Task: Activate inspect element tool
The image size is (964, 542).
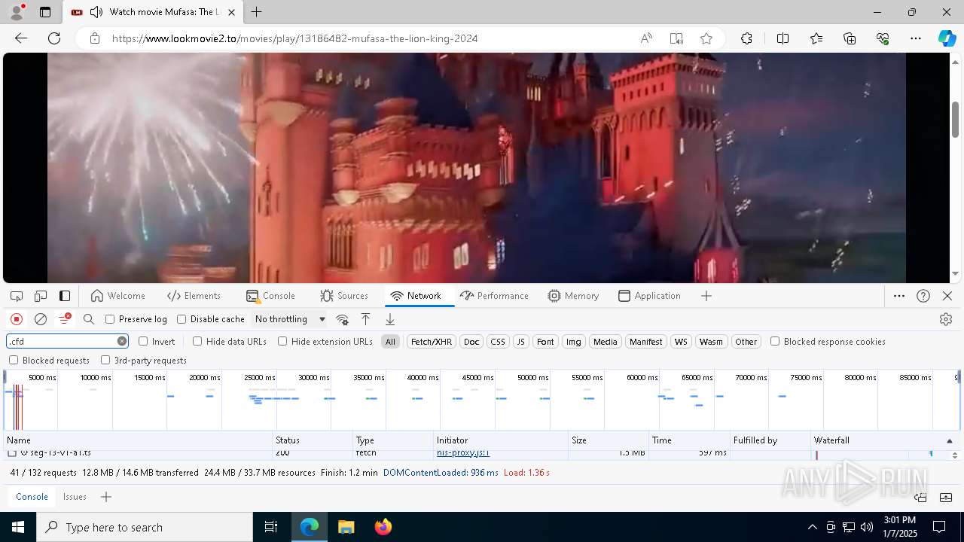Action: (x=17, y=296)
